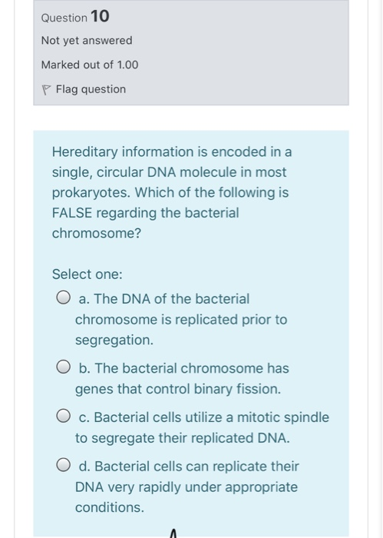Open the Flag question link text
Screen dimensions: 383x538
pyautogui.click(x=91, y=89)
